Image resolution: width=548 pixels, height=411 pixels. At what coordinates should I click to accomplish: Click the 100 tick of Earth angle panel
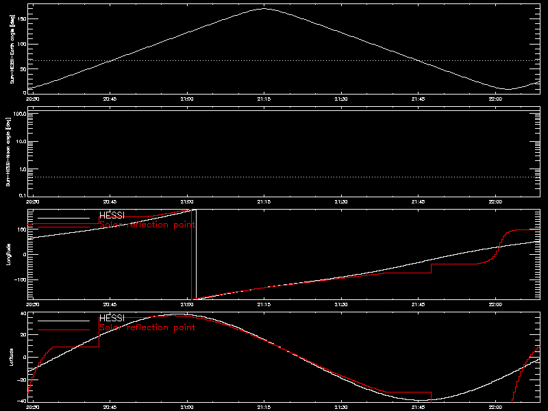click(x=22, y=44)
